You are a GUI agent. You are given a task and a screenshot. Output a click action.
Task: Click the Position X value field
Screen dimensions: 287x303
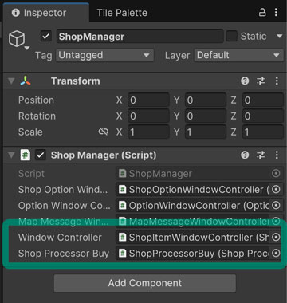click(148, 100)
